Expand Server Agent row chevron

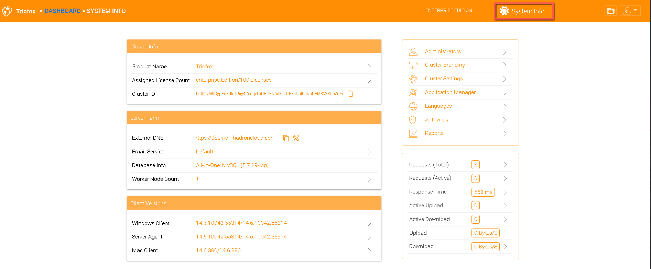(369, 237)
